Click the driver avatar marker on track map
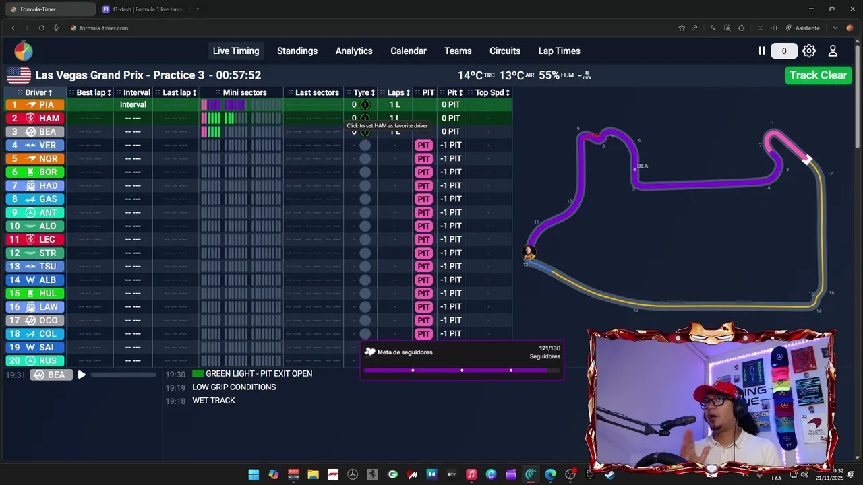 pyautogui.click(x=529, y=252)
